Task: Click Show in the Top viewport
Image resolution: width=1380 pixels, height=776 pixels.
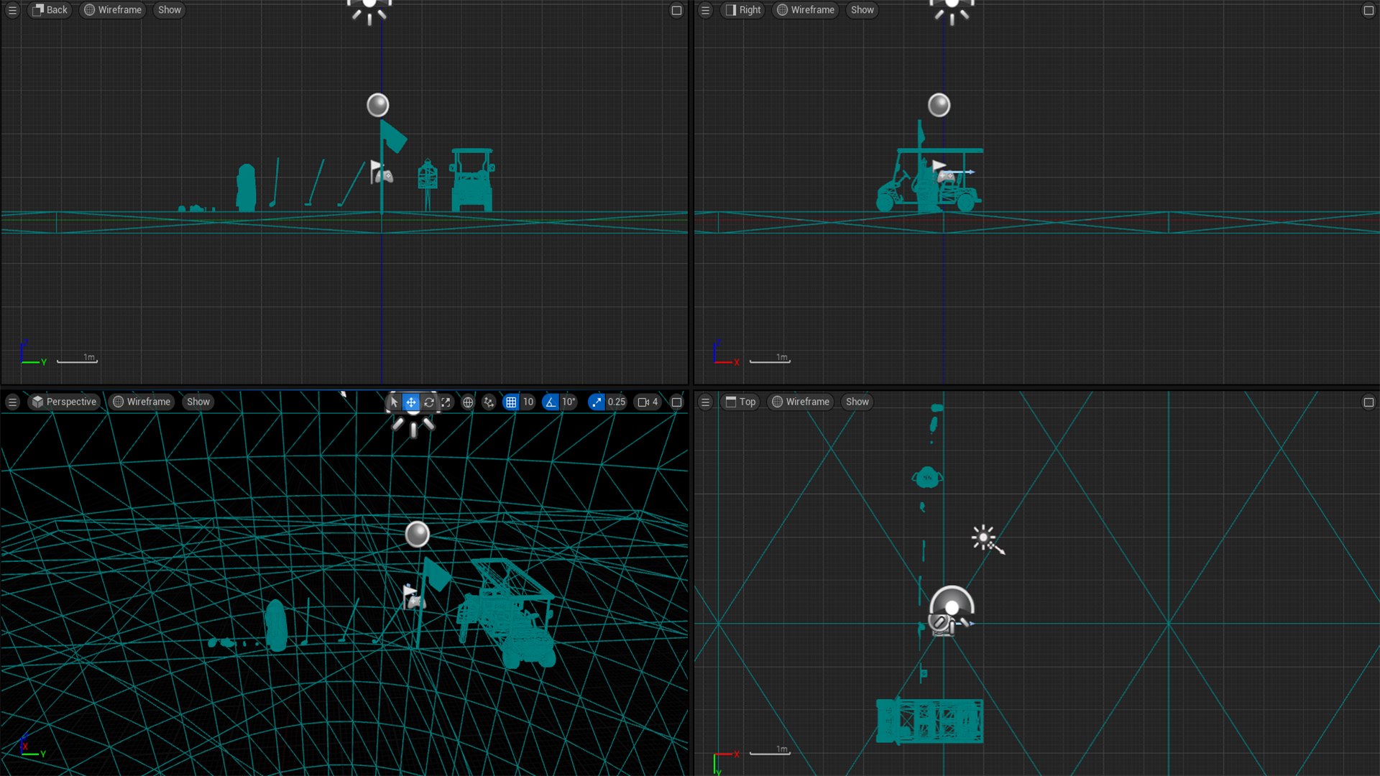Action: (x=857, y=402)
